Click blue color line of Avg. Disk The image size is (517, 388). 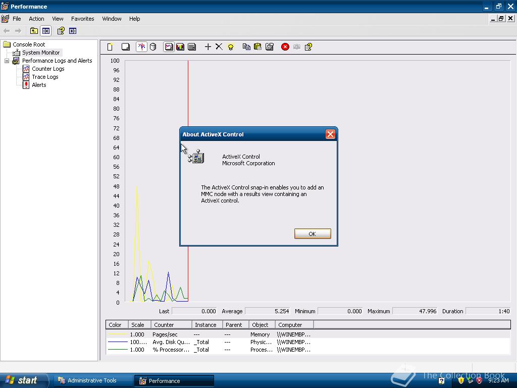(118, 342)
